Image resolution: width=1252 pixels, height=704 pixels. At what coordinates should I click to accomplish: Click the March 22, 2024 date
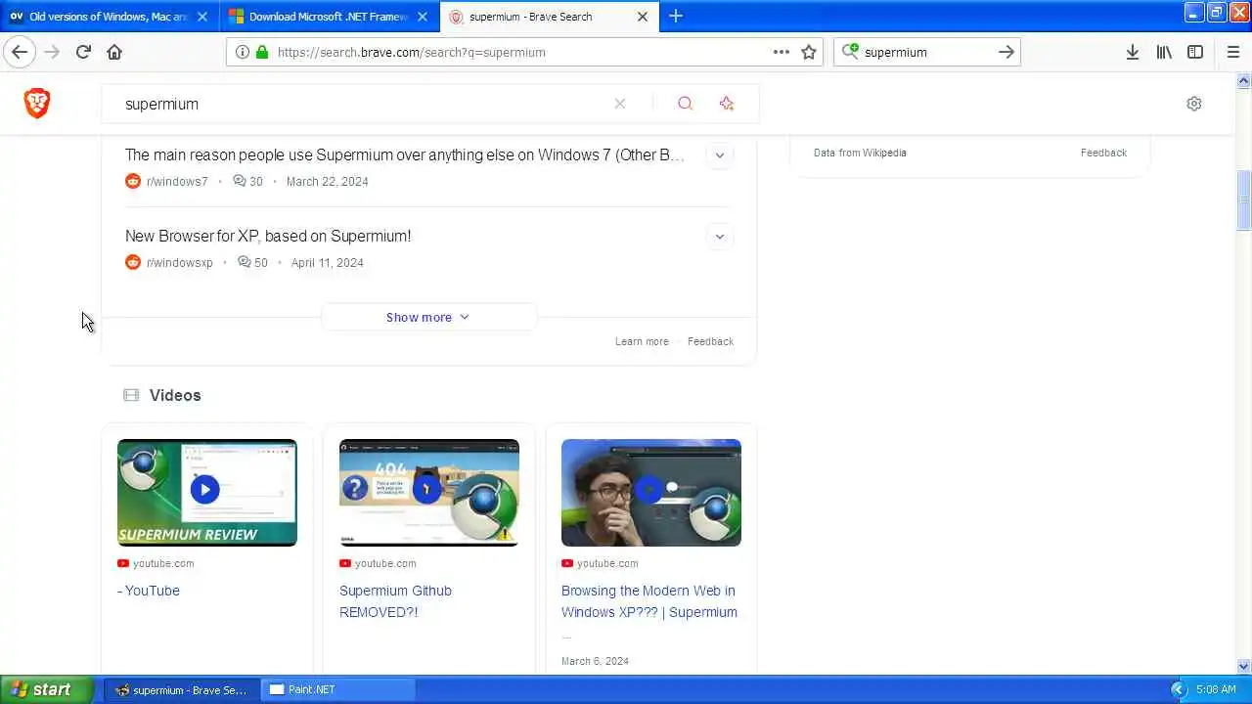click(x=327, y=181)
